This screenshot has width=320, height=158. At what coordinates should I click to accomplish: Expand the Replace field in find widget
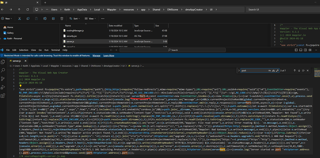tap(239, 71)
